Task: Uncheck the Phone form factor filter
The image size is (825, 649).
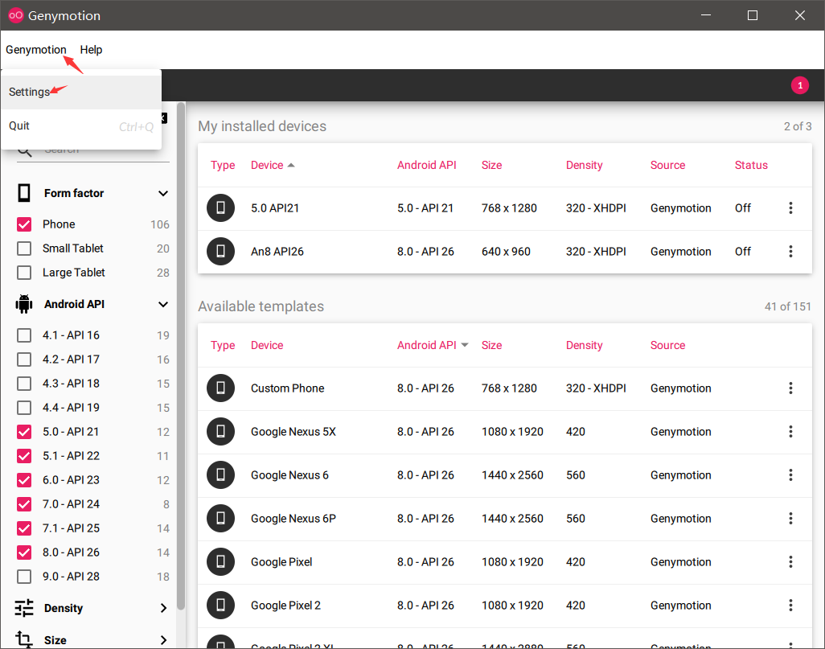Action: click(x=24, y=224)
